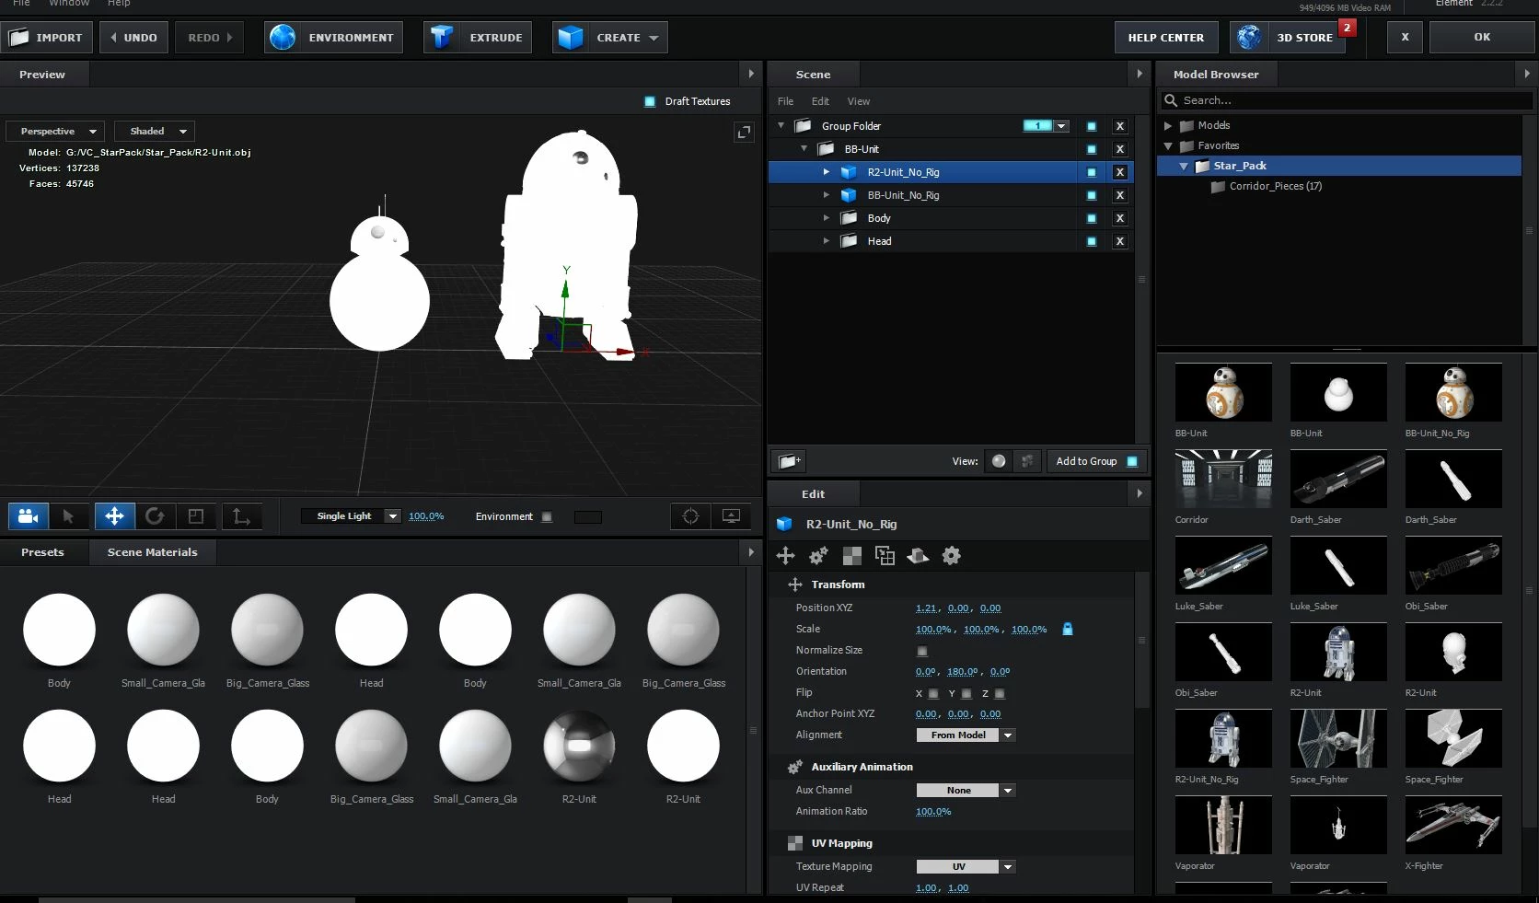Enable the Environment checkbox in Preview toolbar
Image resolution: width=1539 pixels, height=903 pixels.
[x=547, y=517]
